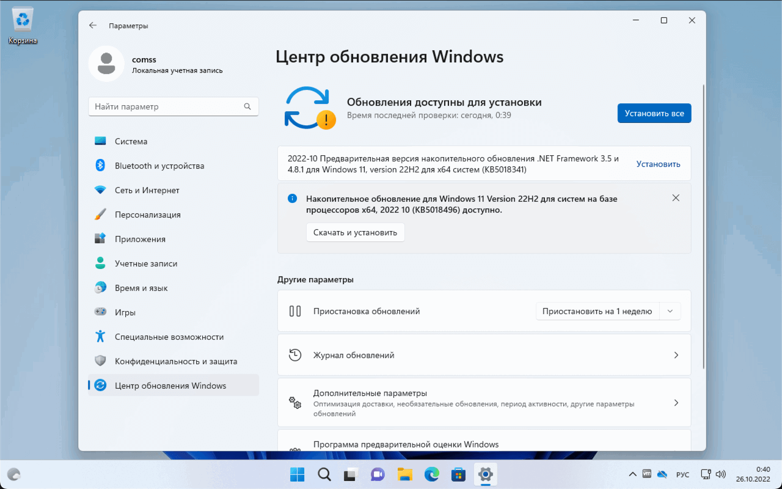Click Установить все
This screenshot has height=489, width=782.
(654, 113)
